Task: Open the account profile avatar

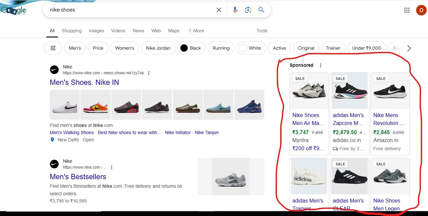Action: tap(421, 10)
